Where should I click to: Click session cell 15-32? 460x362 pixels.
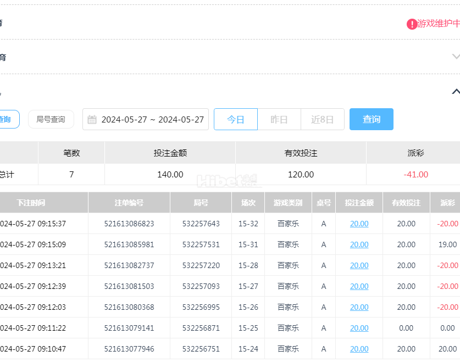coord(248,224)
